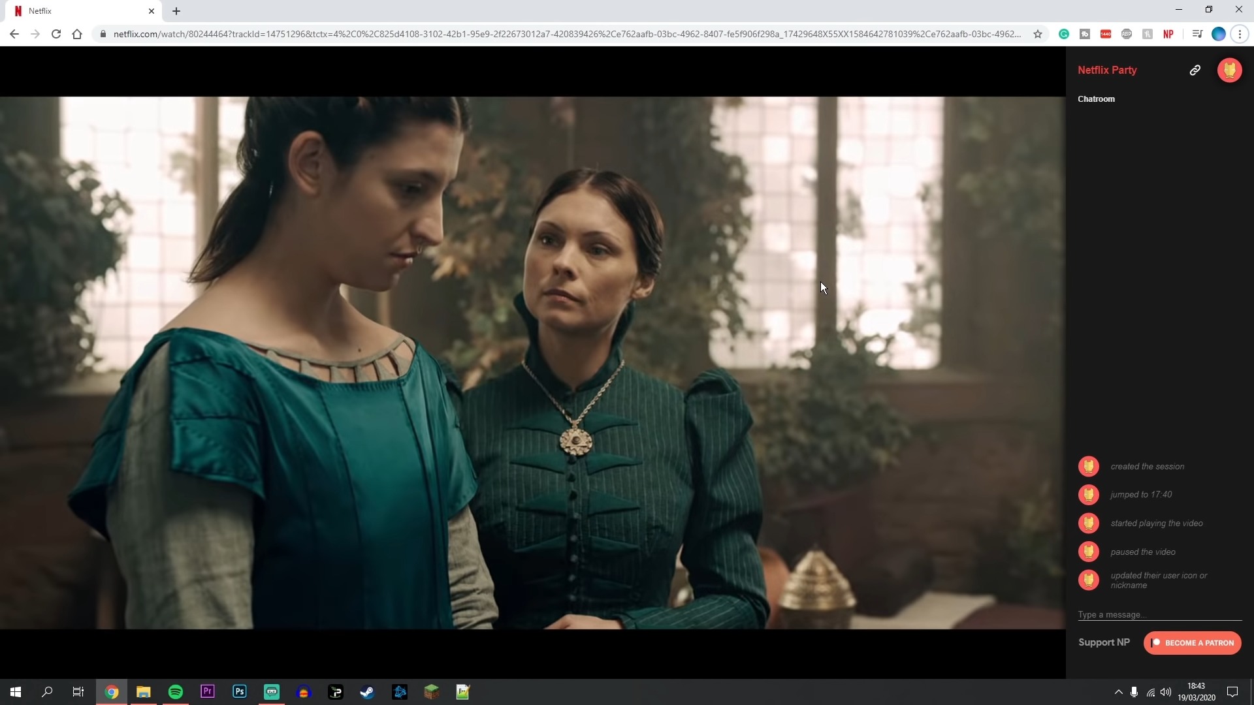Image resolution: width=1254 pixels, height=705 pixels.
Task: Open Premiere Pro from the taskbar
Action: coord(207,691)
